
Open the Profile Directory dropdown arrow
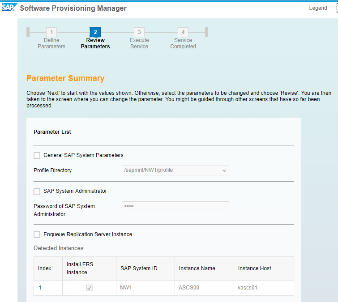pyautogui.click(x=224, y=170)
